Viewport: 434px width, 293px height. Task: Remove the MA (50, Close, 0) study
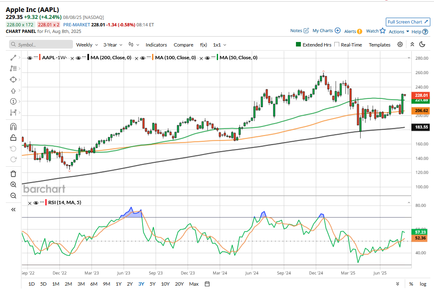point(201,58)
